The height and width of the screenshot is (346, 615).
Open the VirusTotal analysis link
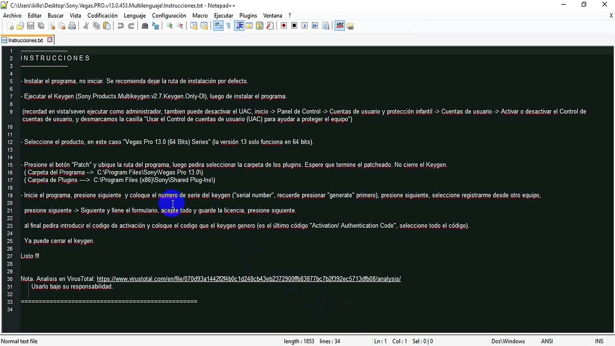pos(248,279)
